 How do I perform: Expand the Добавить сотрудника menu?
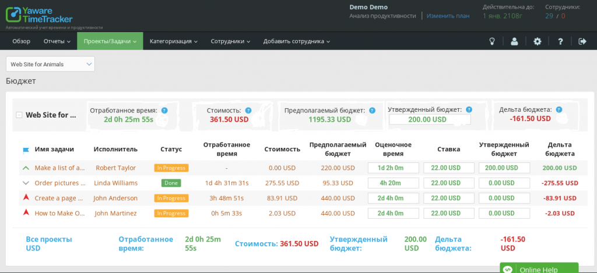(297, 41)
